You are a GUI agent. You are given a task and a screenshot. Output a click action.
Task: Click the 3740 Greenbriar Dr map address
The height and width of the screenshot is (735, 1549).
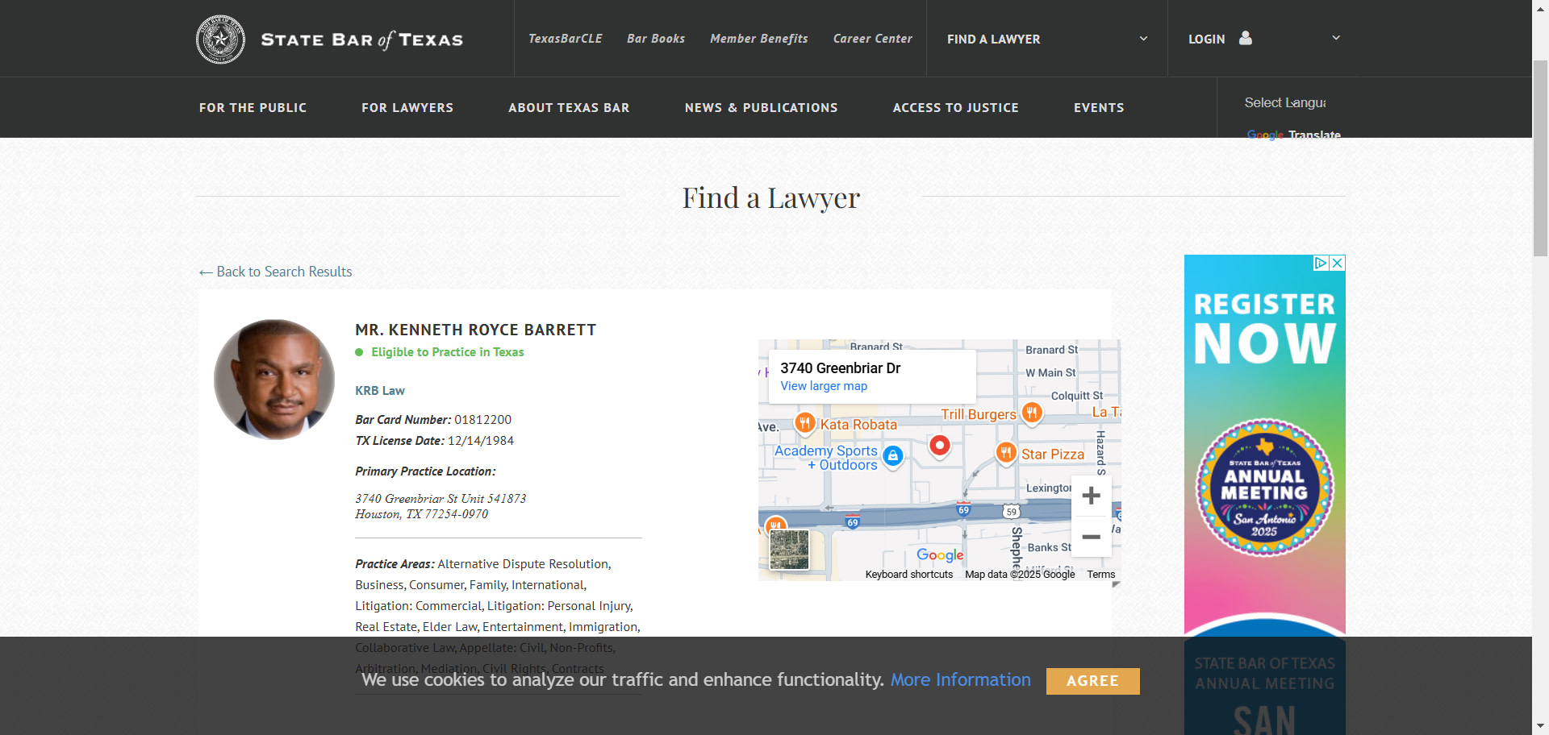[841, 367]
